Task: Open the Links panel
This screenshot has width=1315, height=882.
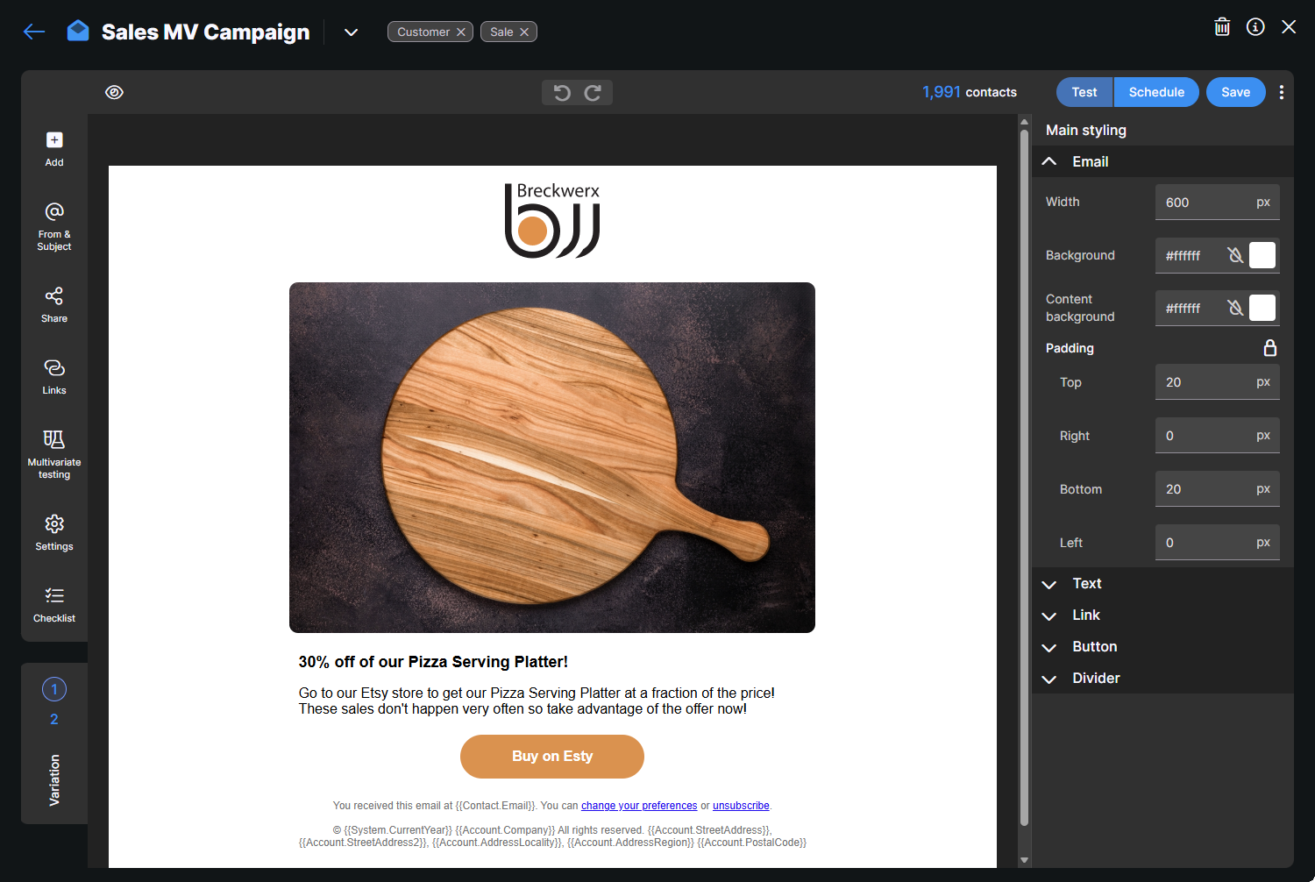Action: click(x=54, y=376)
